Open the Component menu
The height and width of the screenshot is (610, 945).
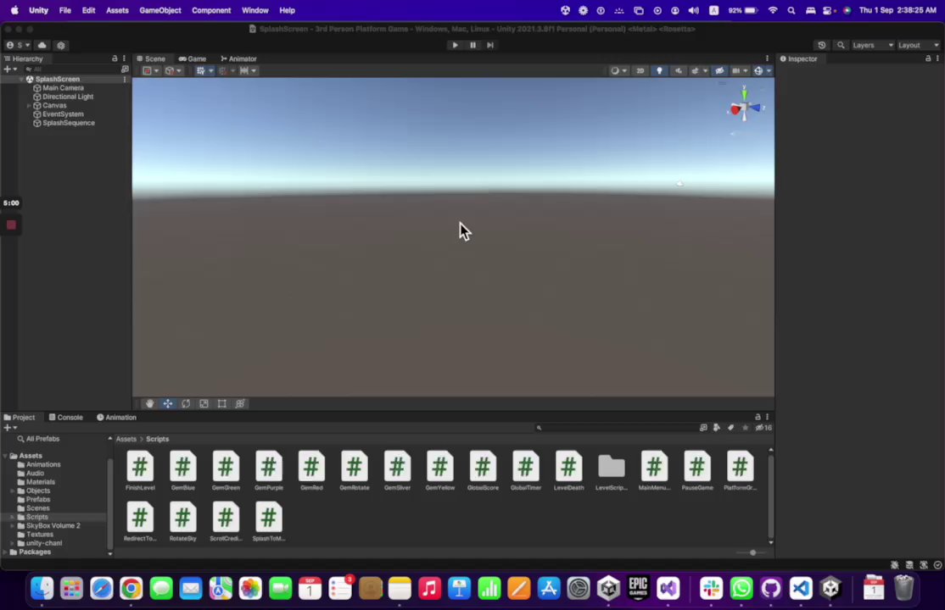click(x=211, y=10)
